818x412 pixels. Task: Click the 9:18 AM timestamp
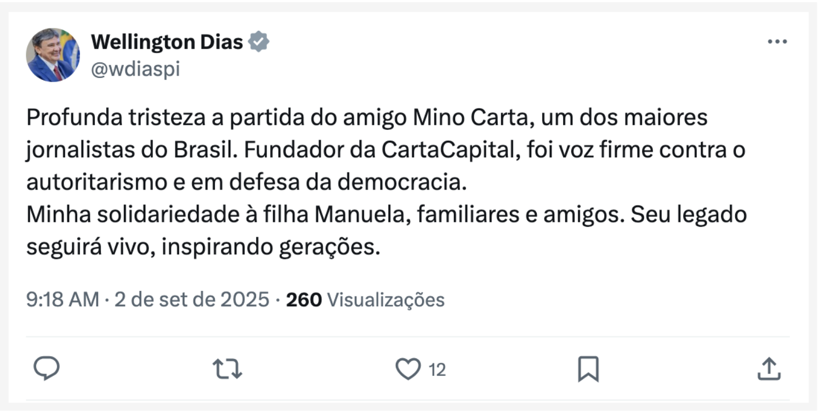coord(63,300)
